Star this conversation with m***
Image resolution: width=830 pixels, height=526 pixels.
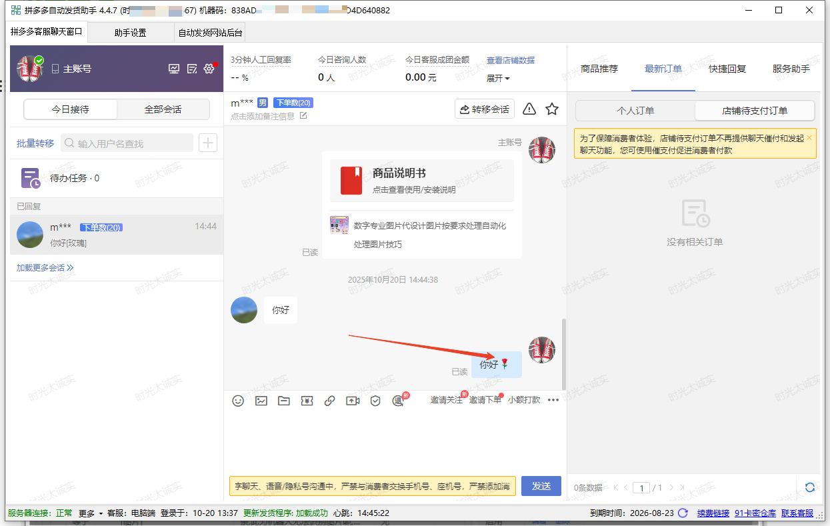coord(552,109)
